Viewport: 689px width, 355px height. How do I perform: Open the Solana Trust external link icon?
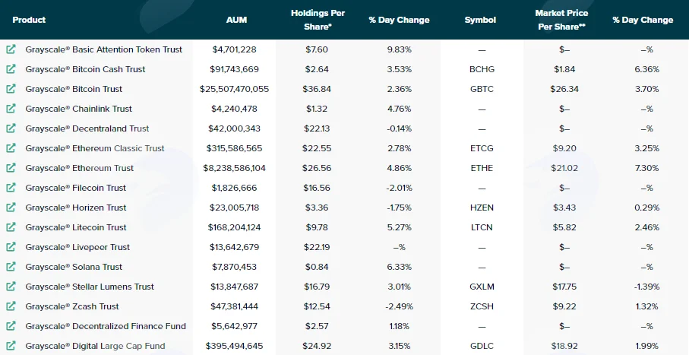click(x=11, y=267)
